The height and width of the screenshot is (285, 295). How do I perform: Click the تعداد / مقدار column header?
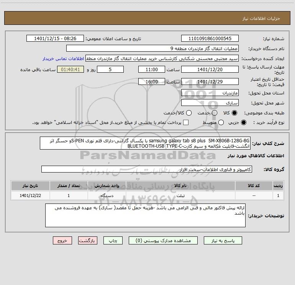point(69,186)
